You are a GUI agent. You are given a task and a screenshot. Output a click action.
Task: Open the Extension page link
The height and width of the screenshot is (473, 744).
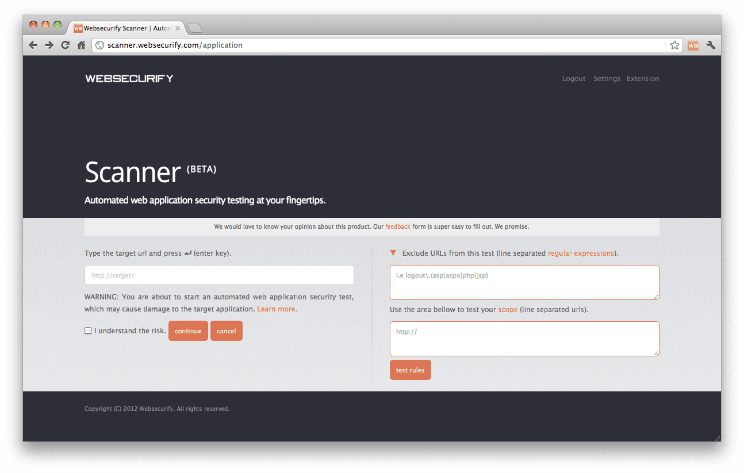click(643, 79)
